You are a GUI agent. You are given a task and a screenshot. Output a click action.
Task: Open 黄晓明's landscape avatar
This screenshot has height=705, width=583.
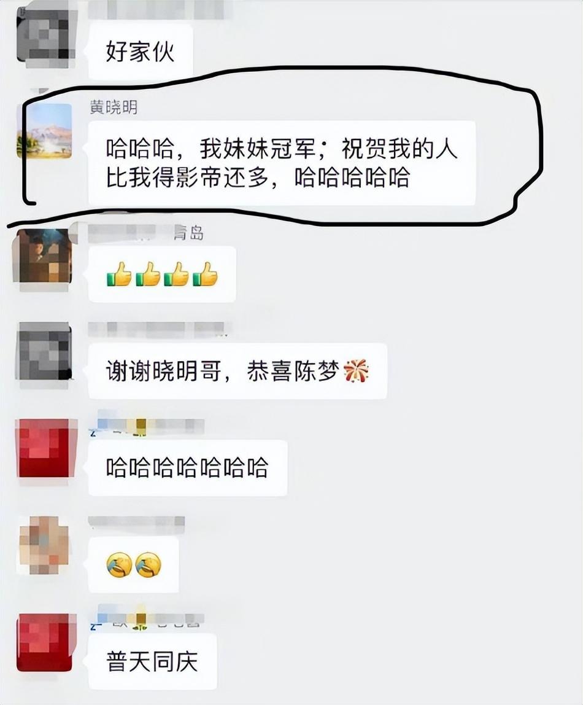click(x=44, y=131)
